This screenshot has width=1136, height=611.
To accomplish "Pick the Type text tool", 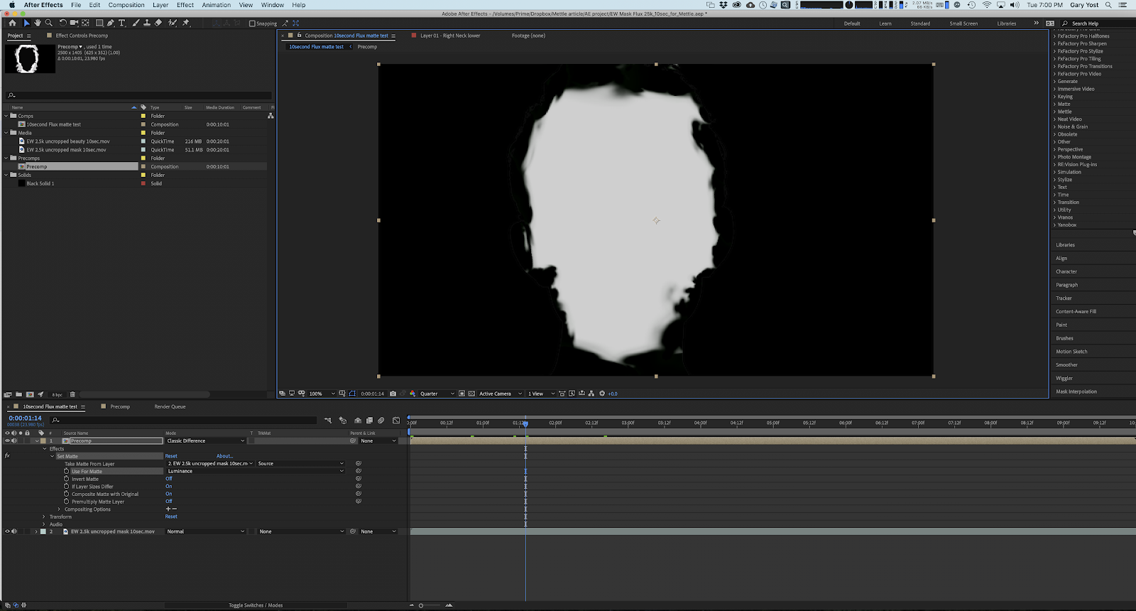I will [122, 23].
